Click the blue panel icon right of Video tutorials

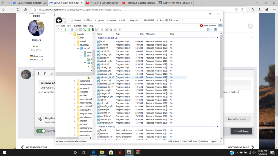coord(220,26)
